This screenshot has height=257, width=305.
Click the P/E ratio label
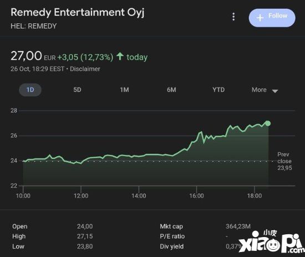coord(172,236)
